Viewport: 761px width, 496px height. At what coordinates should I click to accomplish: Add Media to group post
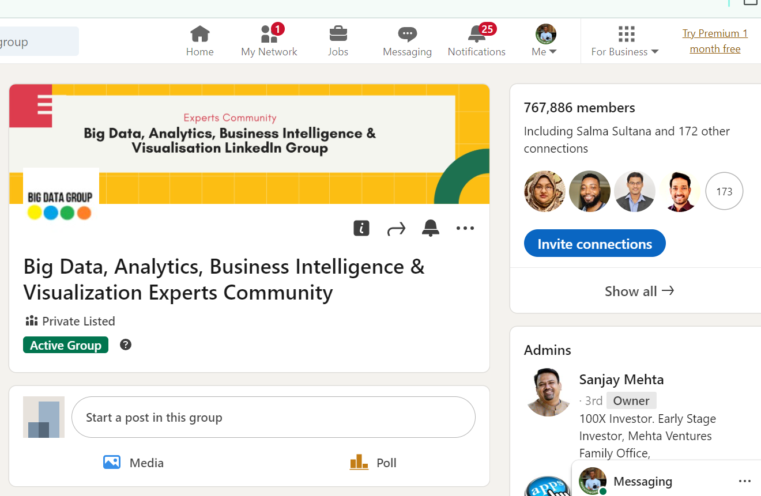[133, 463]
